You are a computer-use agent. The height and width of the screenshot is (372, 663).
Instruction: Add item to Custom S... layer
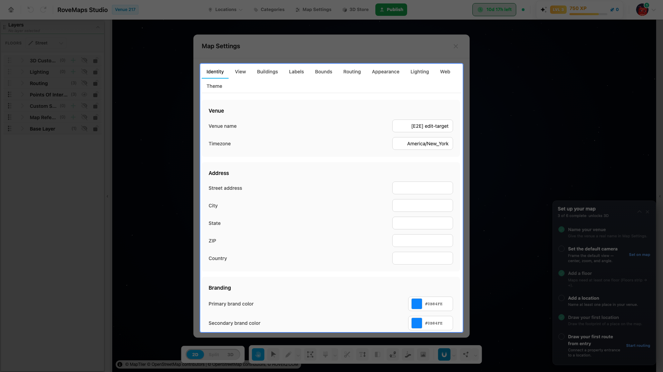coord(73,106)
